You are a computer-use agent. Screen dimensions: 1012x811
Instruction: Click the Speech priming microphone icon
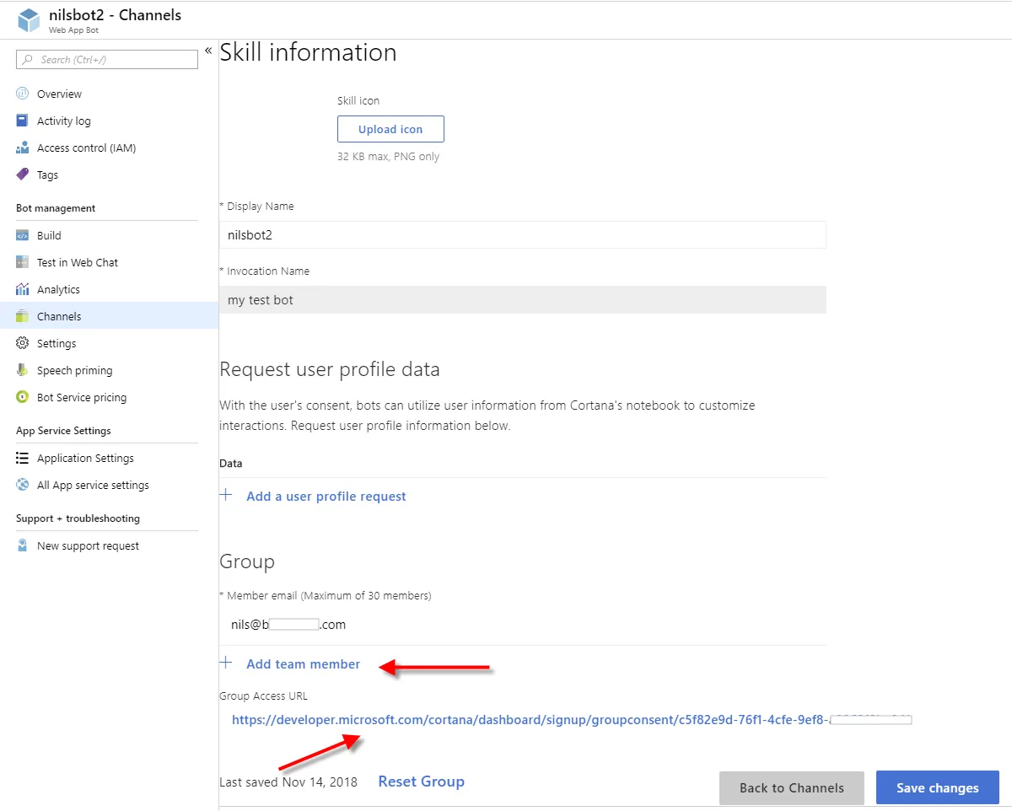tap(23, 370)
